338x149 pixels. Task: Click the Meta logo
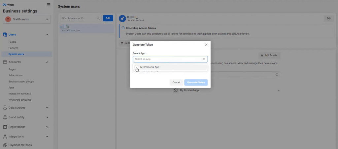(x=8, y=5)
